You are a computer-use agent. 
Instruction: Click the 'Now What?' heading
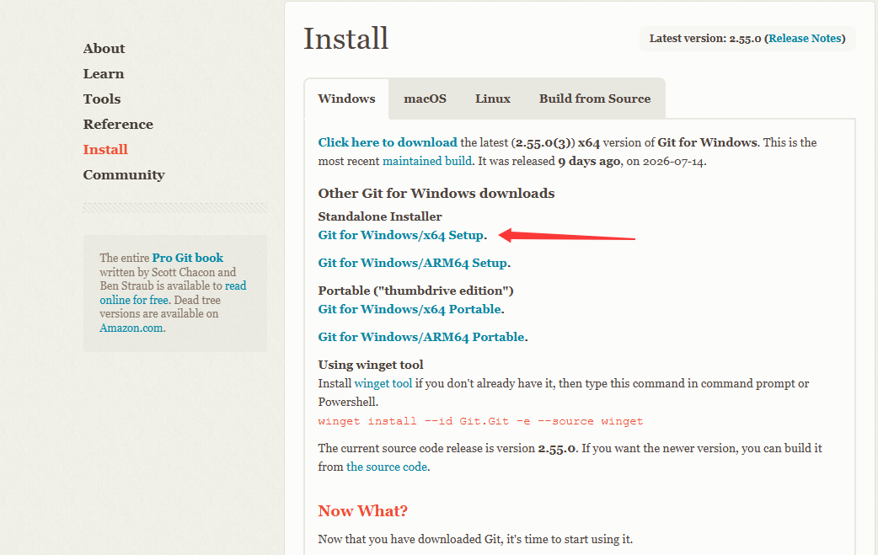pos(363,511)
